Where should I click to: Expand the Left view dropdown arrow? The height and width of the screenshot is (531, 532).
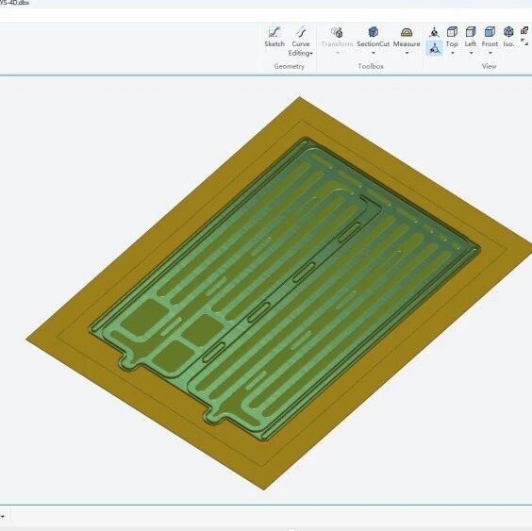pos(471,53)
